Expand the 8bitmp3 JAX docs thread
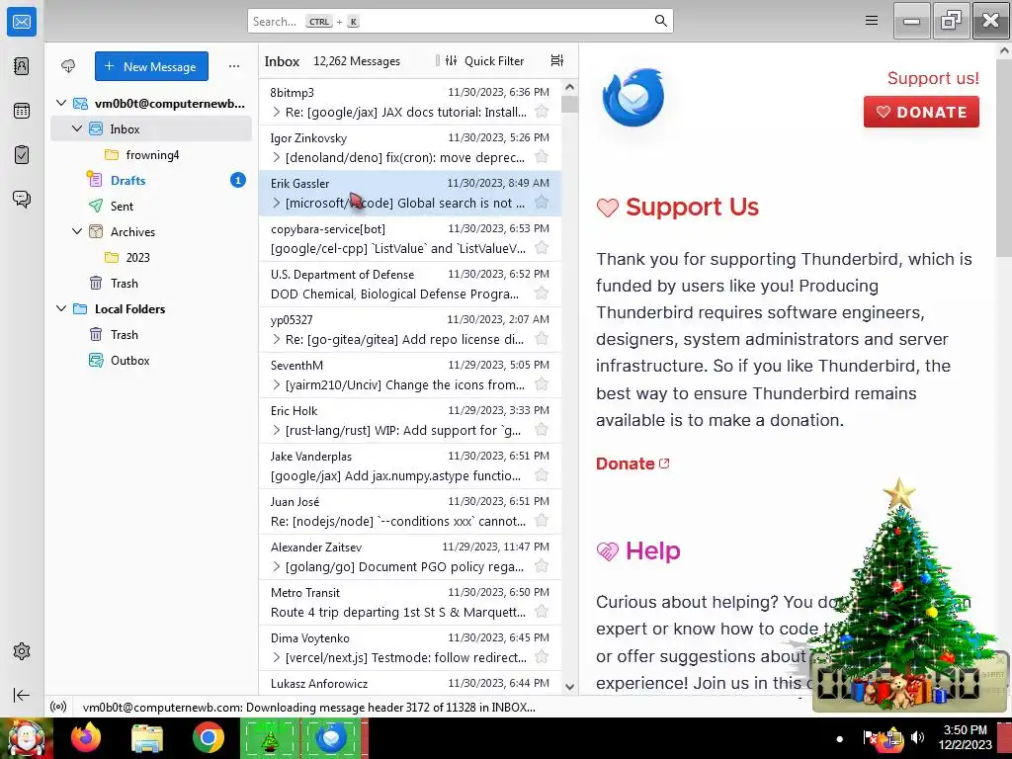1012x759 pixels. pos(277,112)
